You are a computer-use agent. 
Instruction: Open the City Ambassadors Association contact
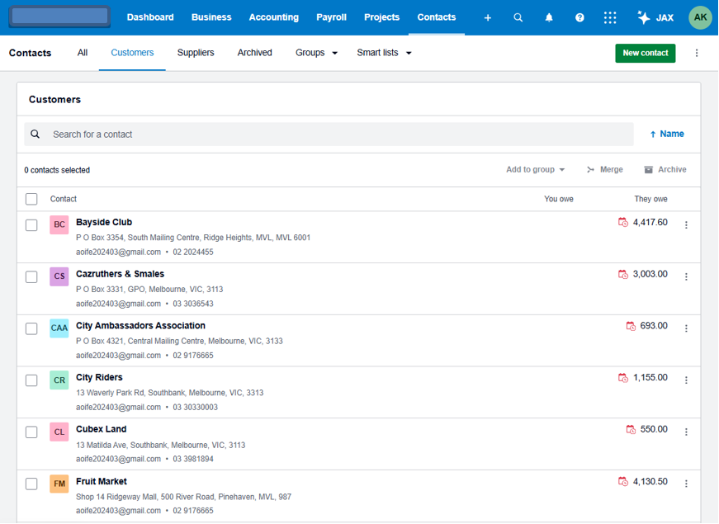(140, 326)
